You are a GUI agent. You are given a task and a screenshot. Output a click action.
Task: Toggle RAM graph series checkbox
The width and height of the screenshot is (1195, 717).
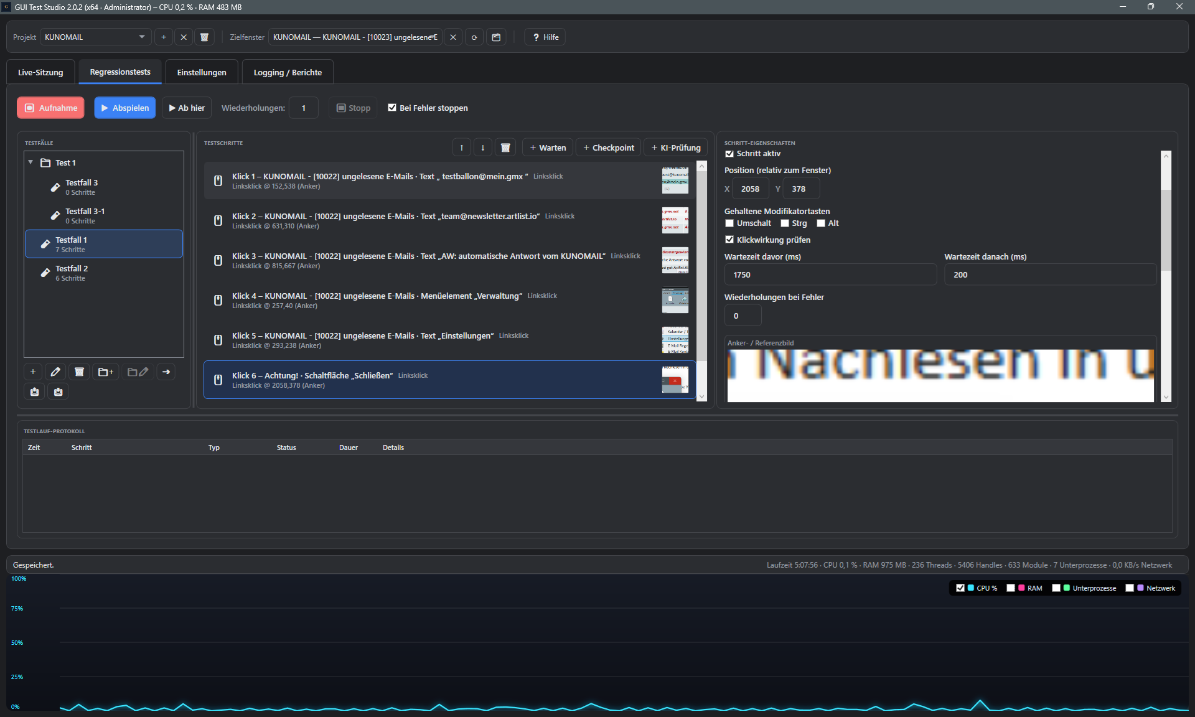(1011, 588)
